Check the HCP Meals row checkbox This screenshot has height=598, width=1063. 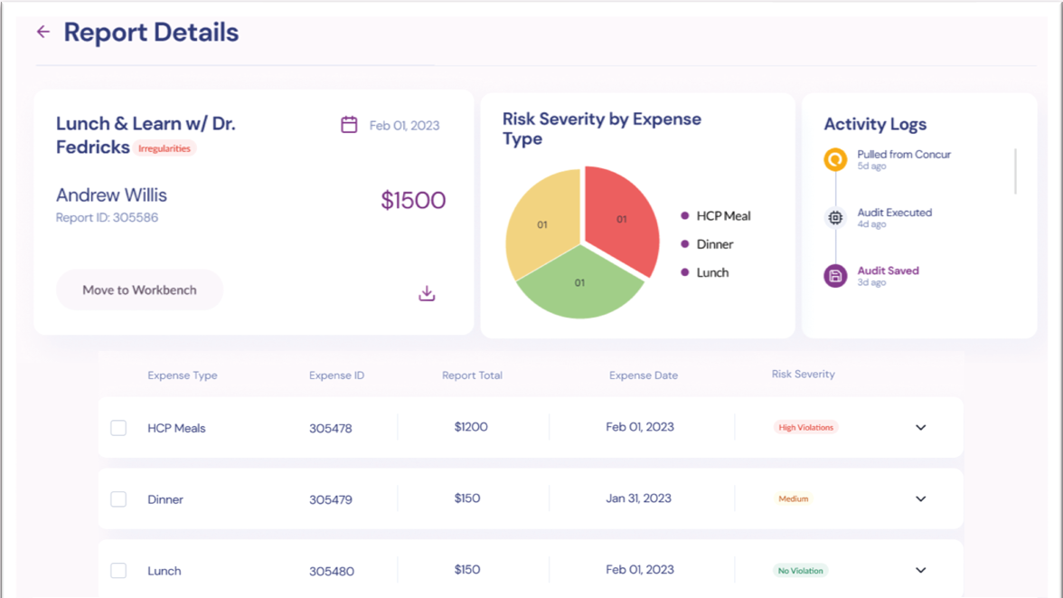tap(118, 428)
